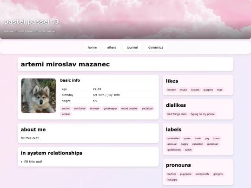Click the drowser role tag
This screenshot has width=251, height=188.
tap(95, 108)
